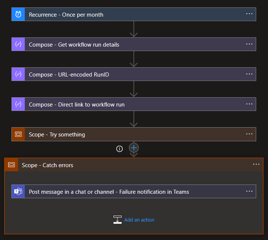Open the ellipsis menu for Recurrence - Once per month

tap(249, 14)
